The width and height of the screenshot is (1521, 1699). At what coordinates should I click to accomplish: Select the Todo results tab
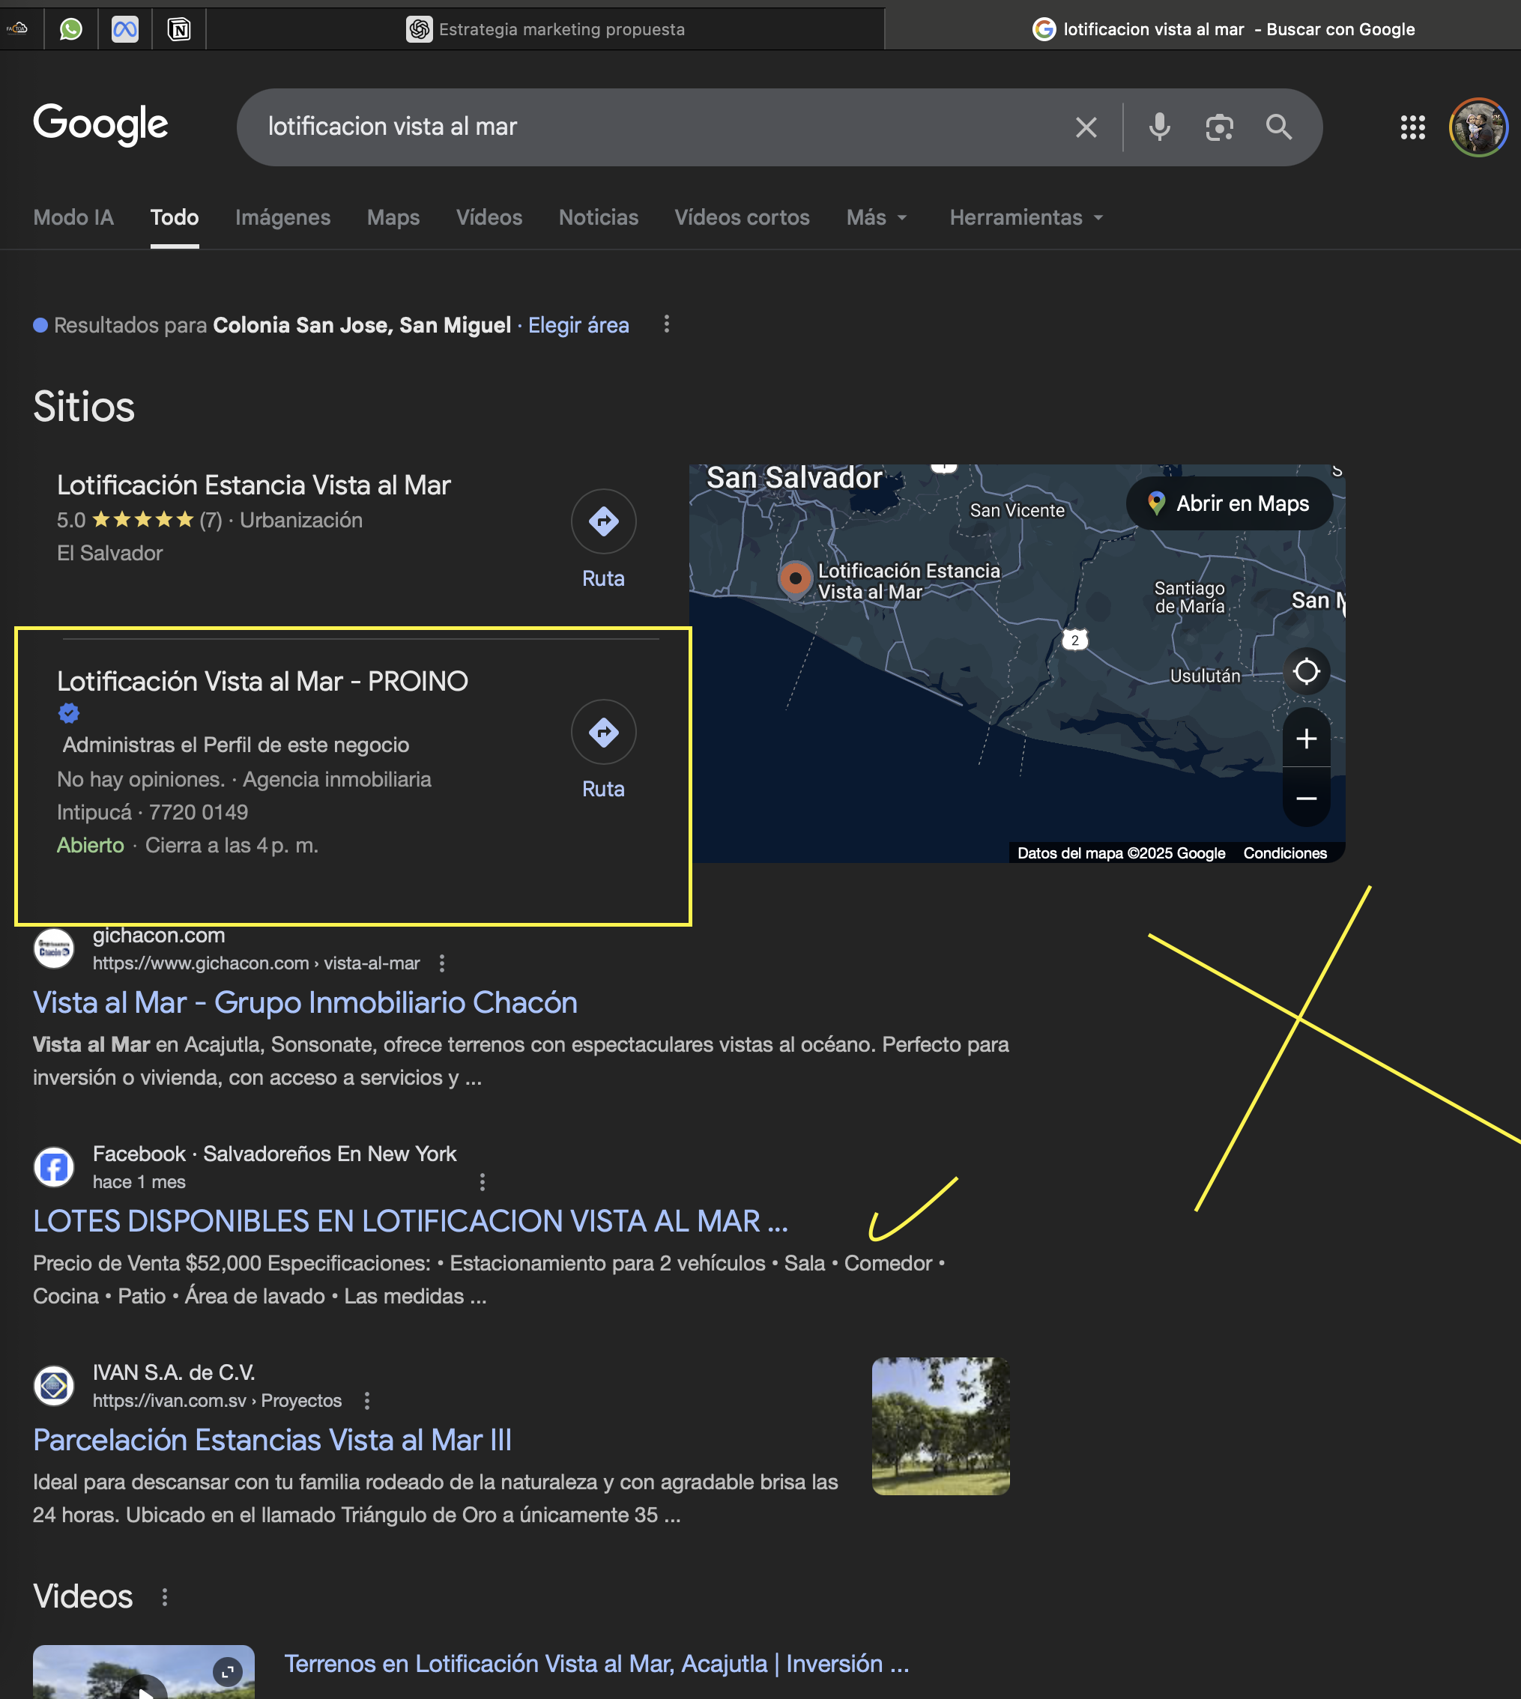pos(175,217)
